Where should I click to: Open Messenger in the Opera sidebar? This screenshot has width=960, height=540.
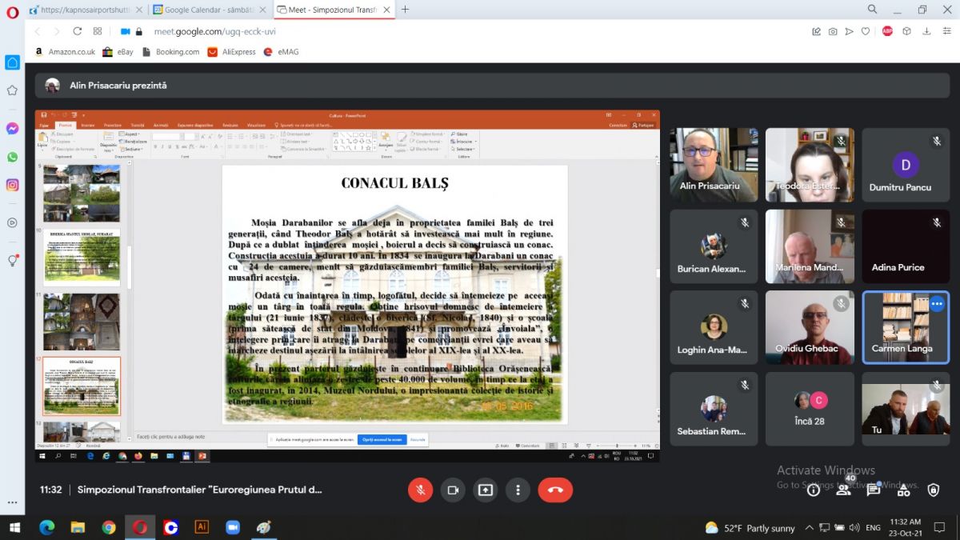(12, 128)
